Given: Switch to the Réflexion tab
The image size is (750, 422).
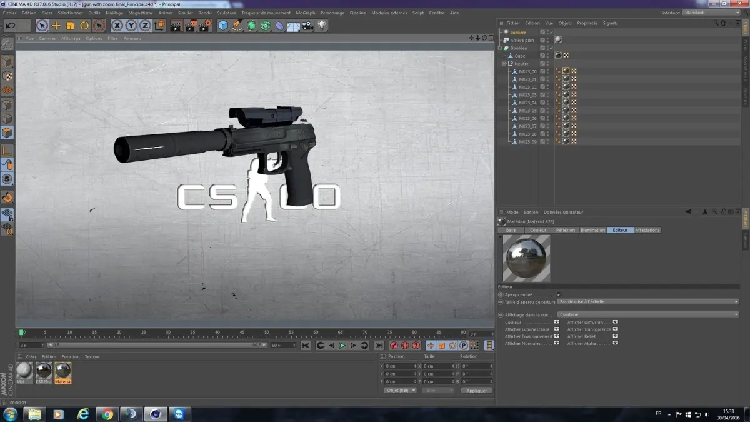Looking at the screenshot, I should pyautogui.click(x=565, y=230).
